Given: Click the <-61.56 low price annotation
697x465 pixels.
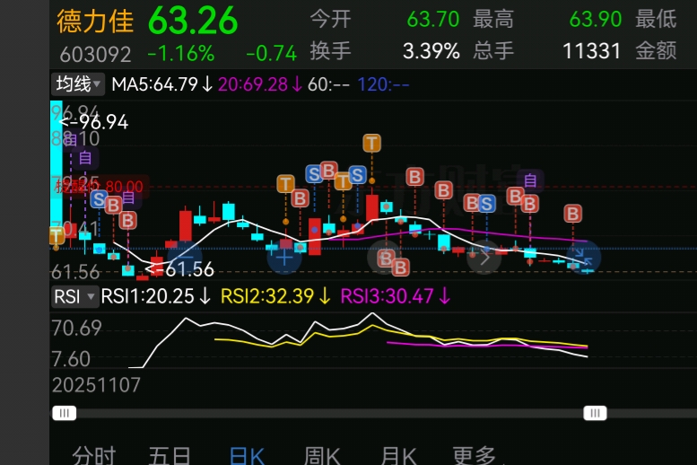Looking at the screenshot, I should 179,269.
